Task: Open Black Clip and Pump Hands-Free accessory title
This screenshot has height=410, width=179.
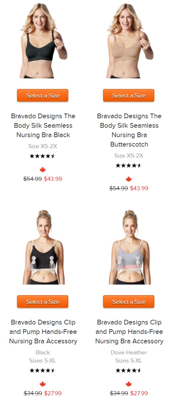Action: (x=43, y=332)
